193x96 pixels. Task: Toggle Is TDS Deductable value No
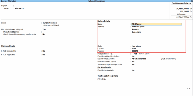tap(44, 51)
